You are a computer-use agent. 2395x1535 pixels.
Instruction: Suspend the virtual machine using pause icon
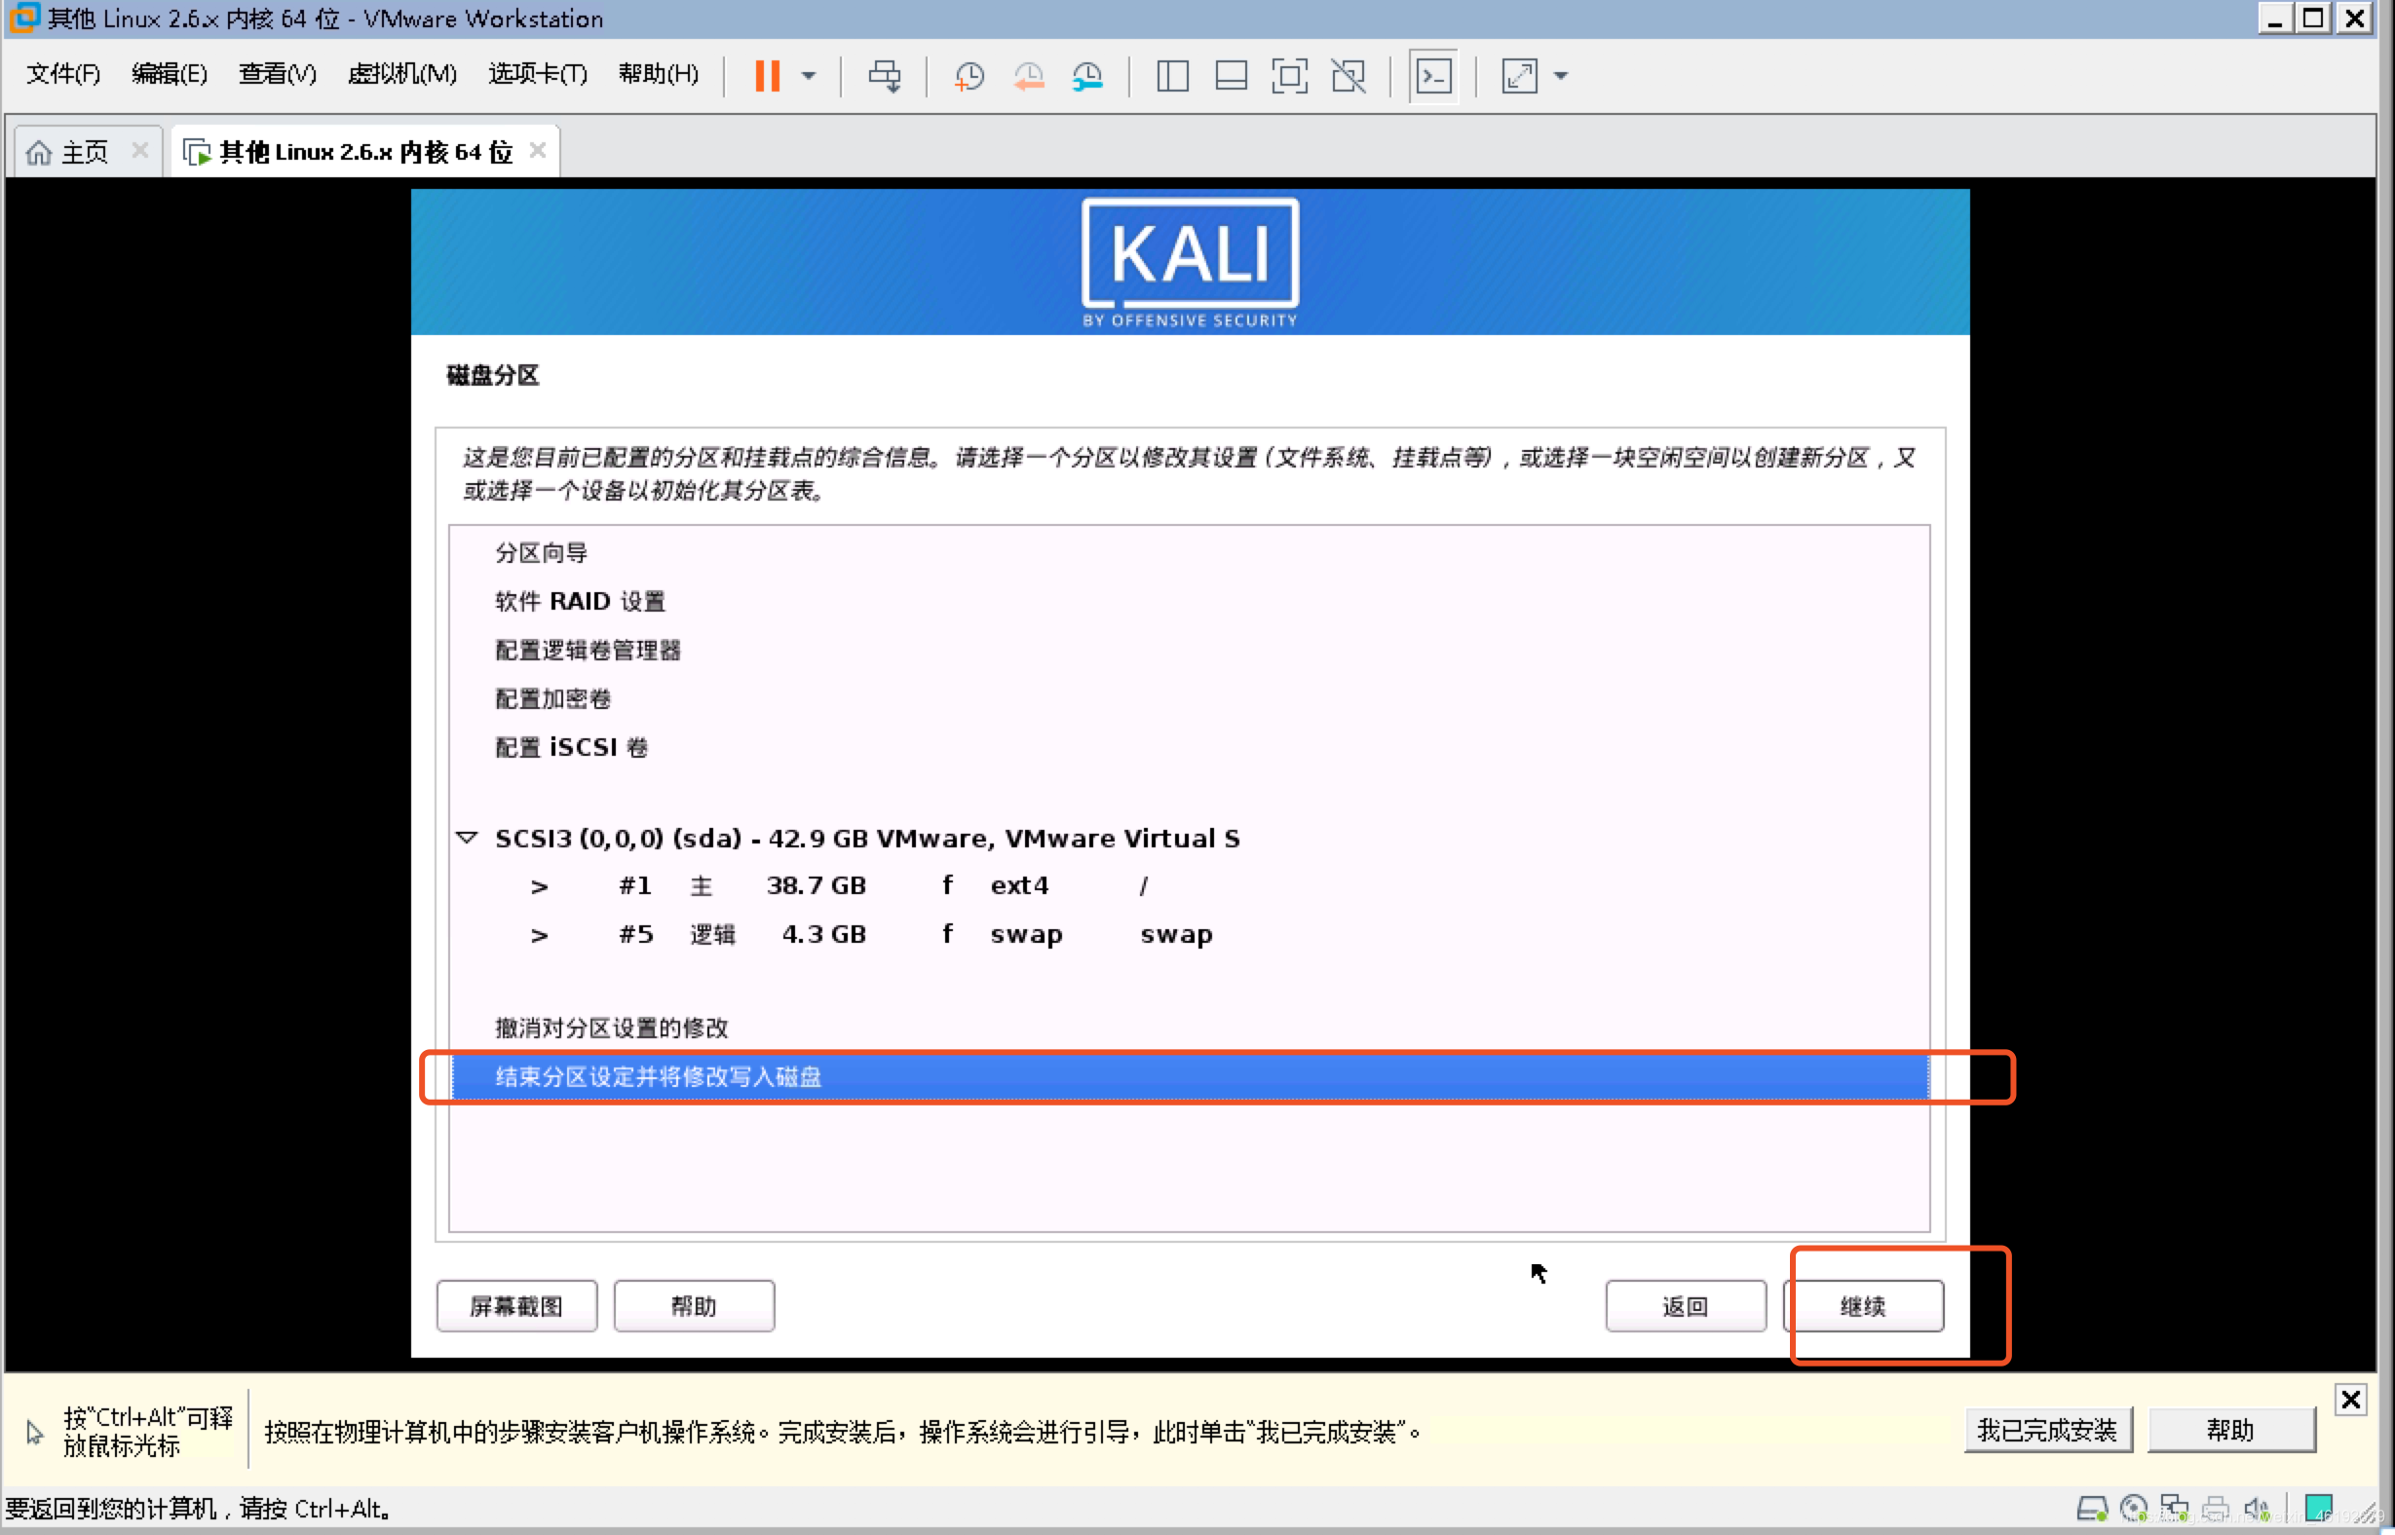767,76
